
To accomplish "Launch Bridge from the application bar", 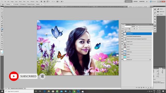I will click(41, 2).
